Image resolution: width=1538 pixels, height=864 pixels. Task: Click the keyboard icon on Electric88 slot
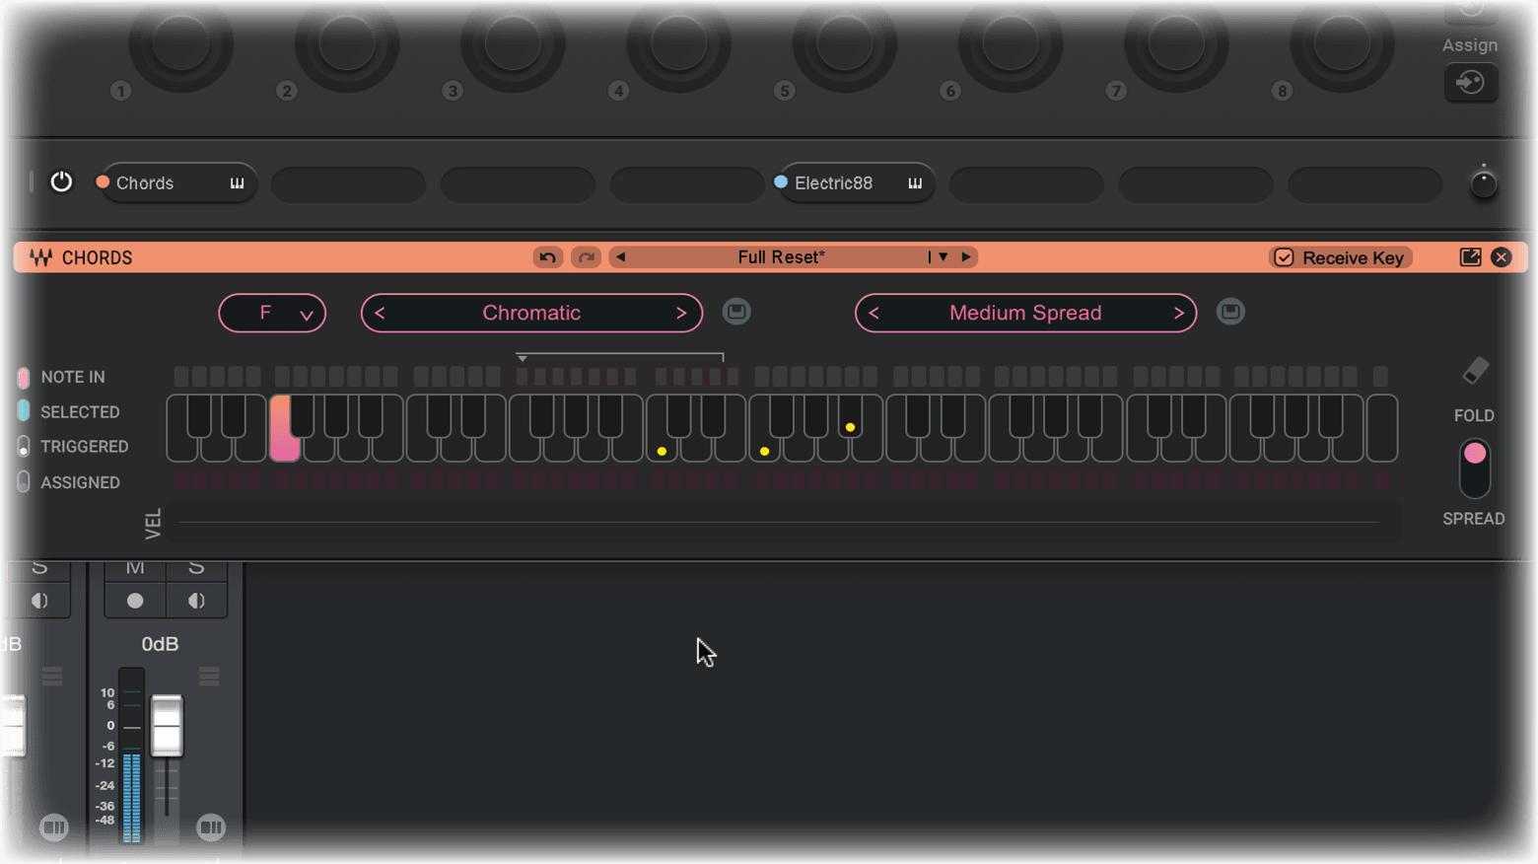(x=915, y=183)
